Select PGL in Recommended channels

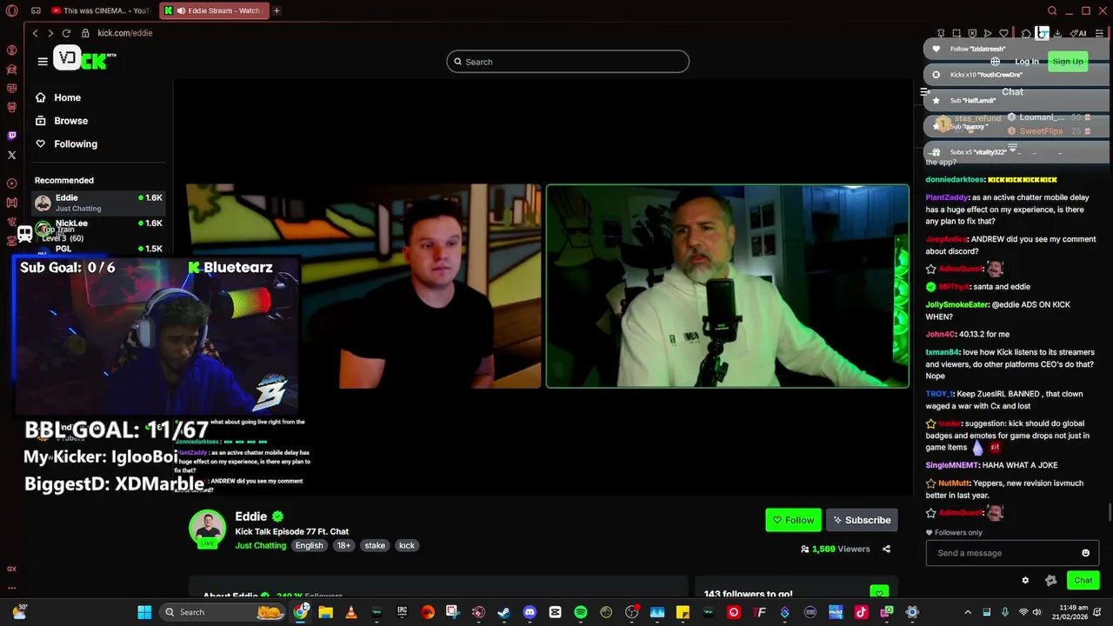(x=98, y=249)
